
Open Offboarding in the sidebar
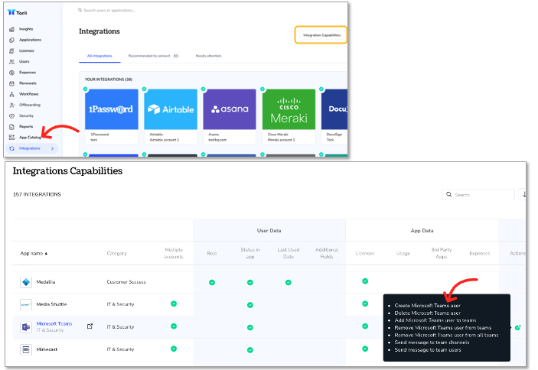click(x=30, y=105)
